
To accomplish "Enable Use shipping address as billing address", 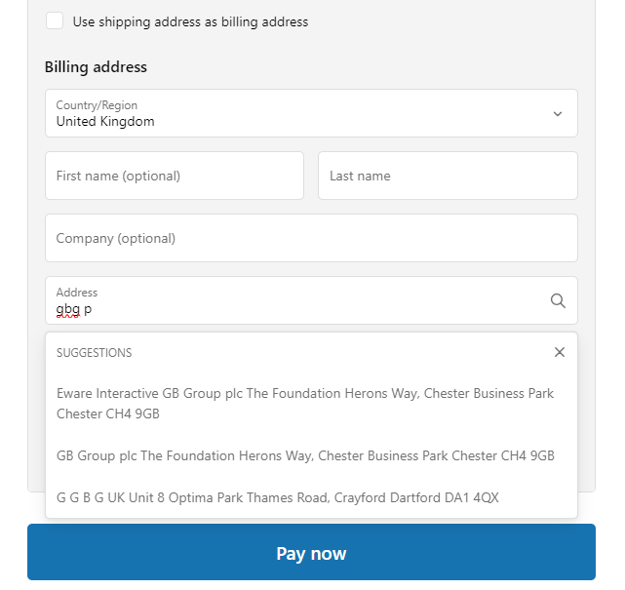I will [x=55, y=20].
